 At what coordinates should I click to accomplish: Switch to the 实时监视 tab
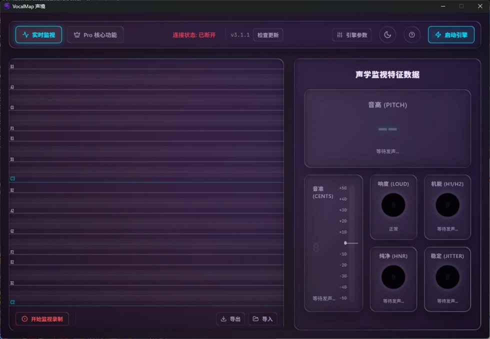point(38,34)
